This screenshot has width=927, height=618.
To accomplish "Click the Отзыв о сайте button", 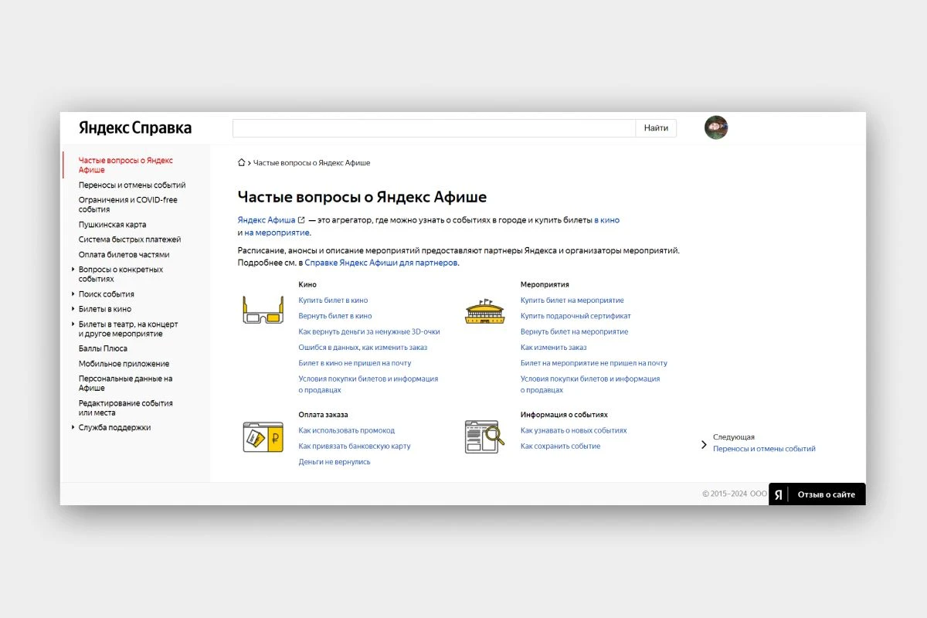I will click(x=826, y=494).
